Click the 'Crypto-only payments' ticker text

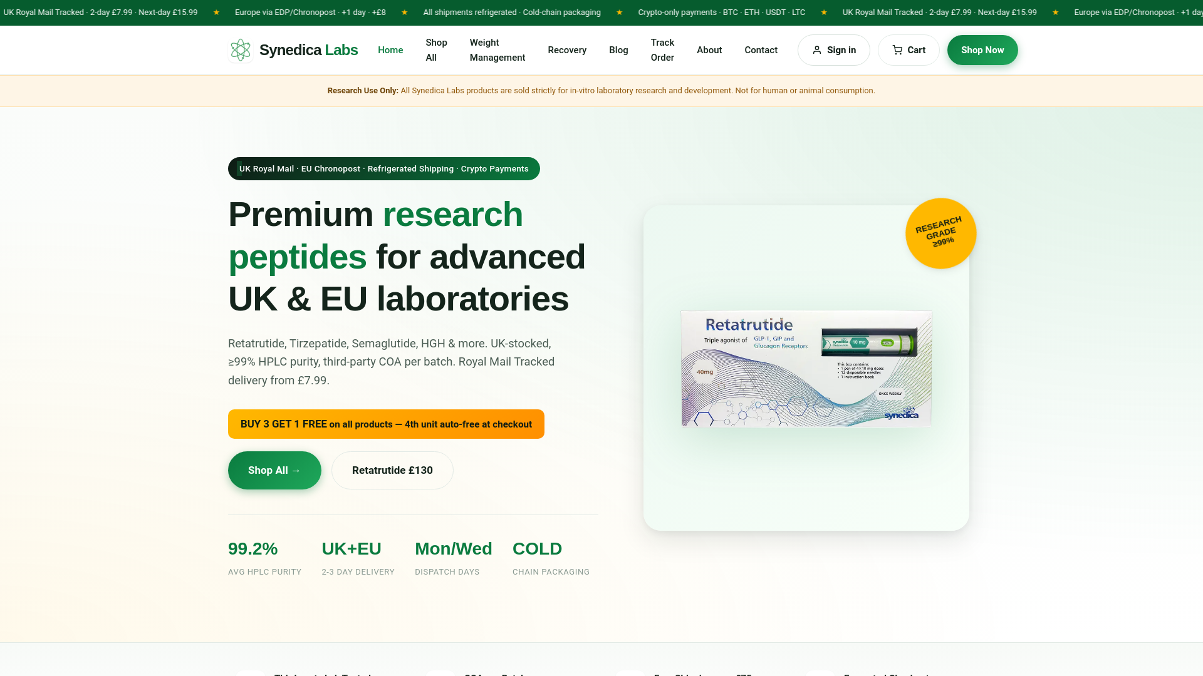click(x=721, y=13)
